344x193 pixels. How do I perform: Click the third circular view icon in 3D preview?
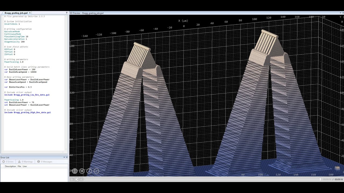[x=89, y=171]
